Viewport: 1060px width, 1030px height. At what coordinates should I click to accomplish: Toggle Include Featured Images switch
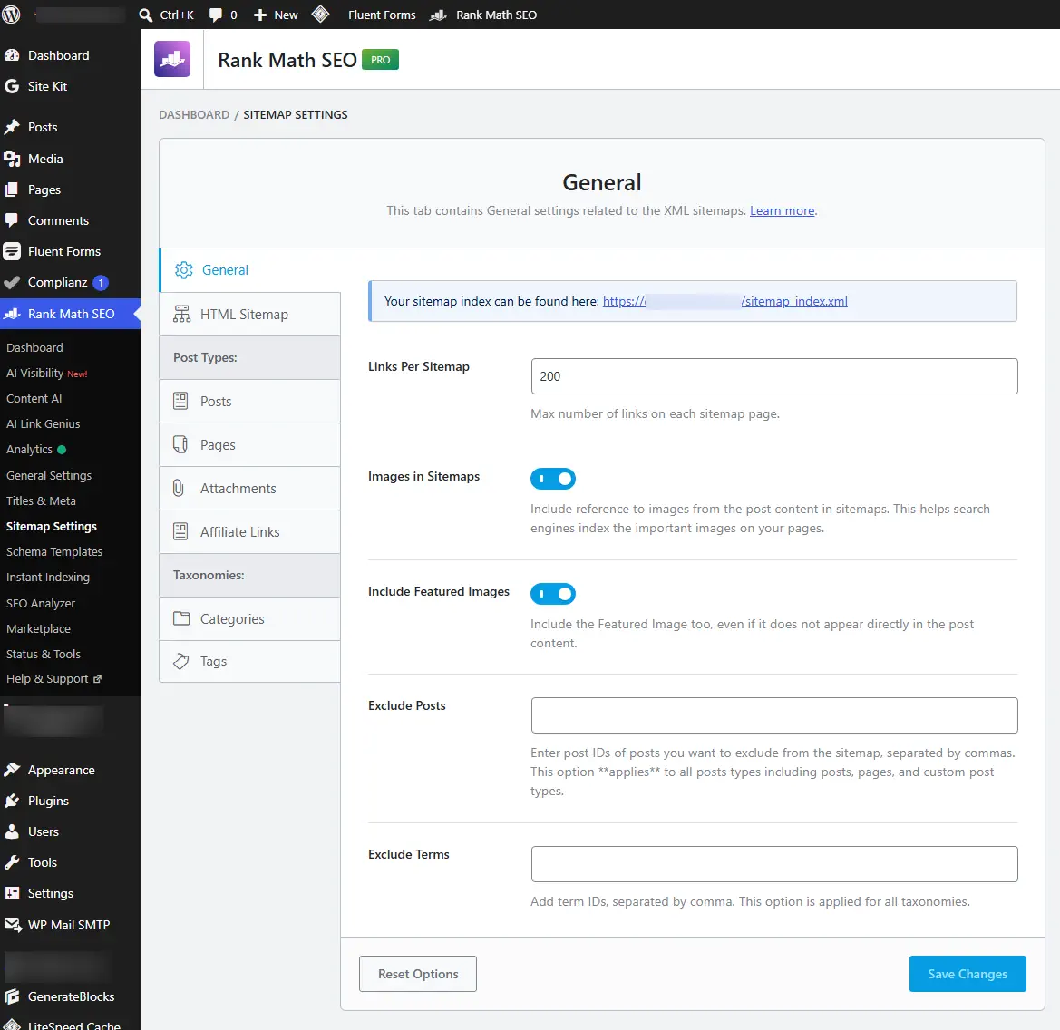pyautogui.click(x=553, y=593)
